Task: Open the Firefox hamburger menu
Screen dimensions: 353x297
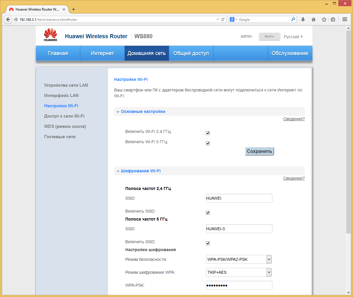Action: [x=345, y=19]
